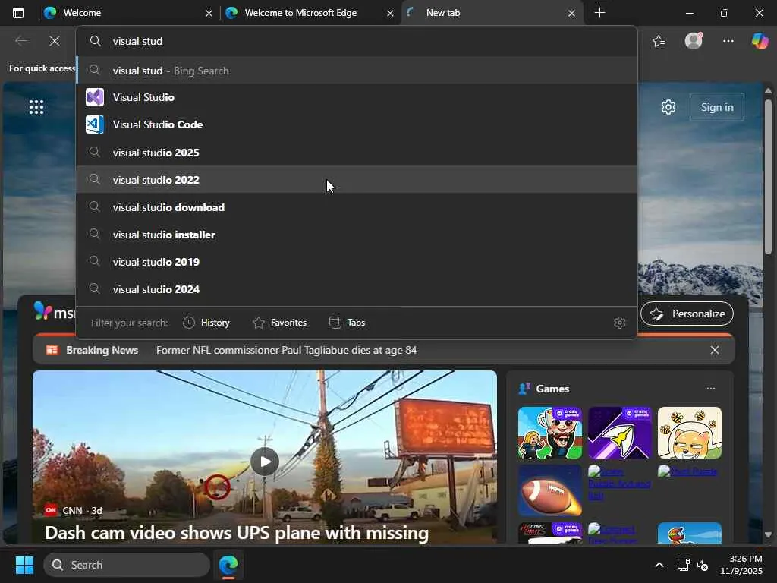Open the purple rocket game thumbnail
777x583 pixels.
click(x=620, y=433)
